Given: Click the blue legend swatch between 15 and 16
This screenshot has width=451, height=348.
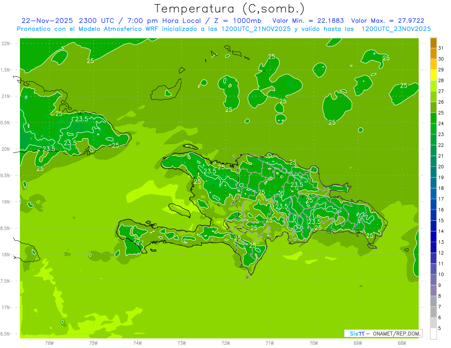Looking at the screenshot, I should (x=433, y=215).
